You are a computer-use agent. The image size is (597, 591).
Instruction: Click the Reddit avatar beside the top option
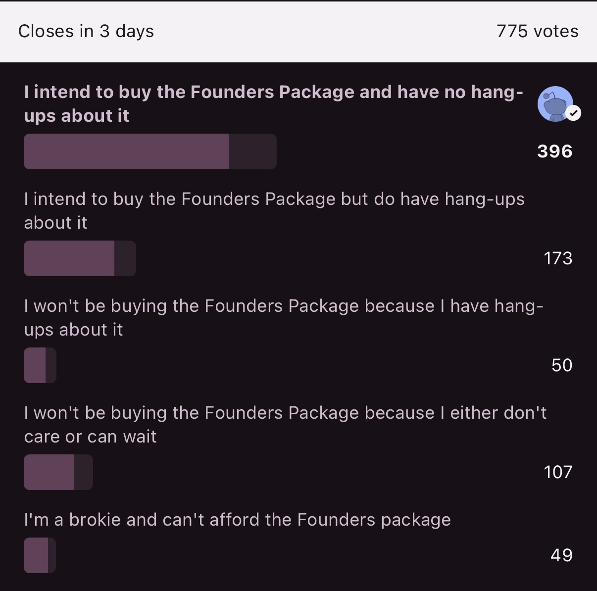tap(556, 103)
